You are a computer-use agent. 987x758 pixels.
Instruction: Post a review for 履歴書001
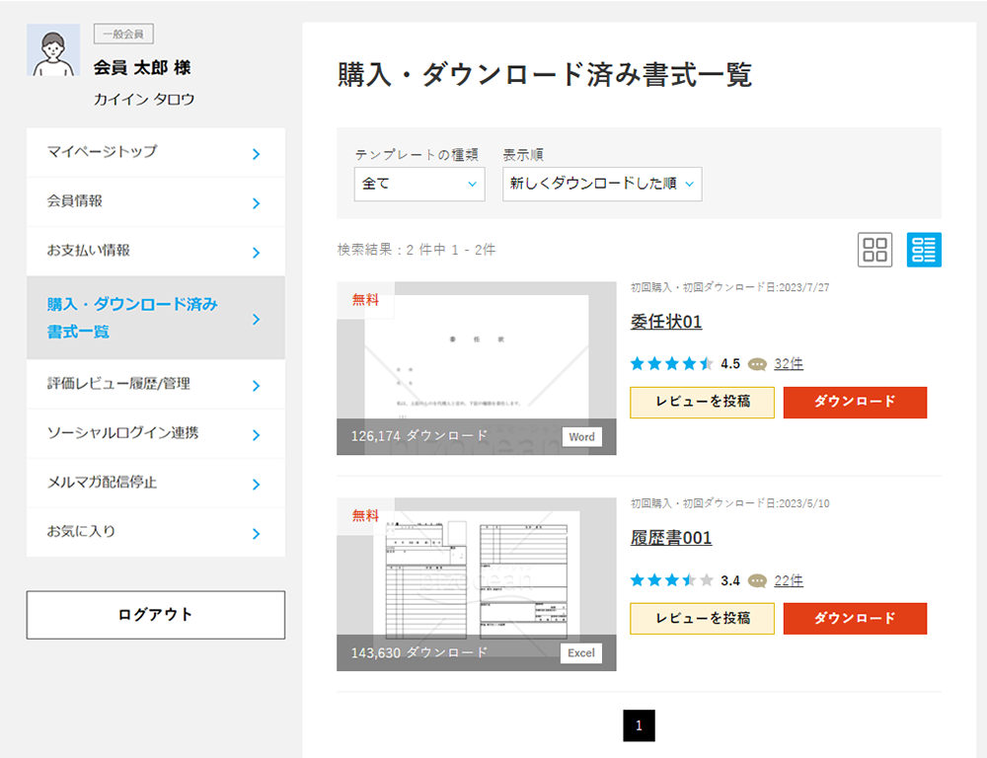[x=703, y=619]
